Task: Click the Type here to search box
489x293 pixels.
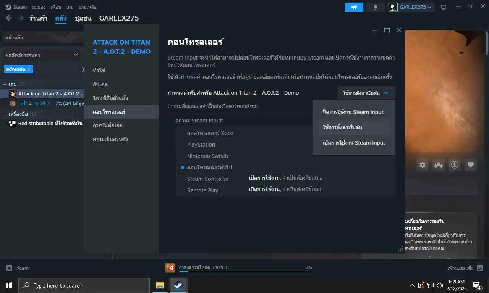Action: click(84, 285)
